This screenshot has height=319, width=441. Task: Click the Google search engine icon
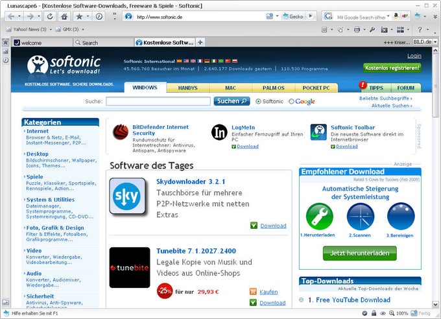(328, 16)
